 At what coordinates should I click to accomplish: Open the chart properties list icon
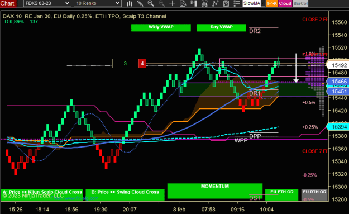pos(237,3)
